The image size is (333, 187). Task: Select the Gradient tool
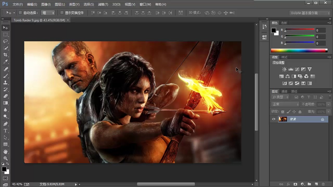[5, 103]
